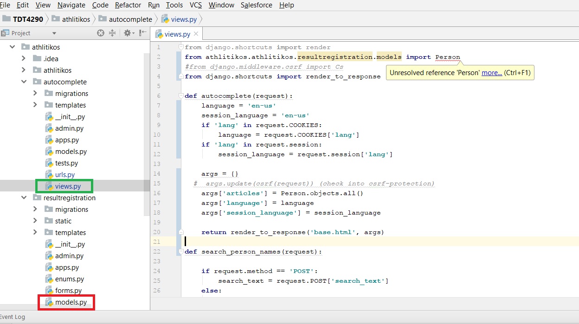Fold the imports block at line 1

pyautogui.click(x=181, y=47)
